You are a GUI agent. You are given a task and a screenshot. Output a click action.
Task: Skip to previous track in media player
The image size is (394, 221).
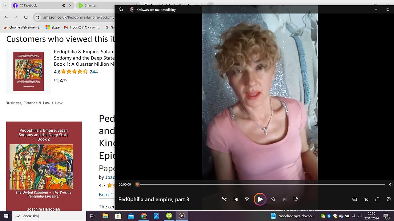click(x=235, y=199)
